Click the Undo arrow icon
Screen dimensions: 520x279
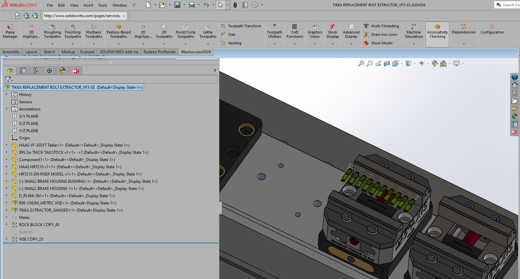click(206, 5)
